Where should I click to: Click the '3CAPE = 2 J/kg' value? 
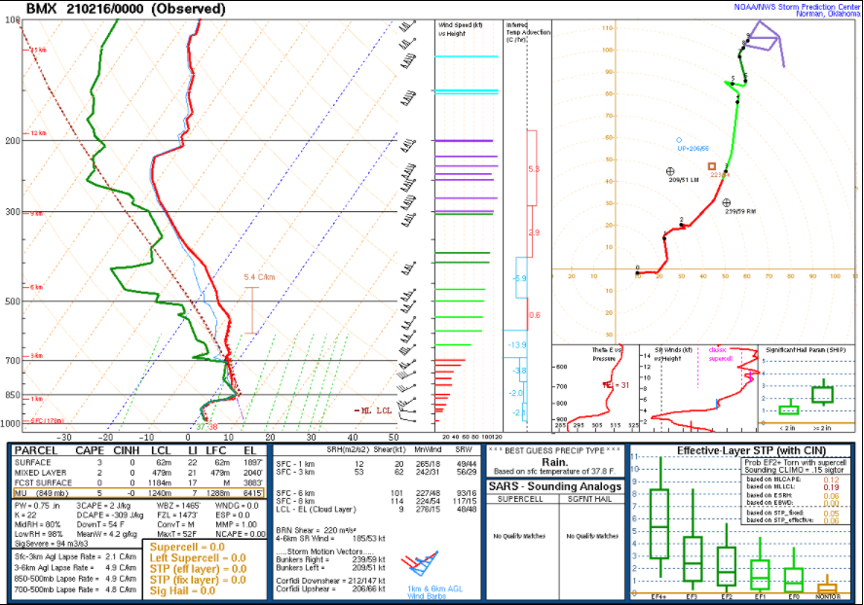point(103,506)
